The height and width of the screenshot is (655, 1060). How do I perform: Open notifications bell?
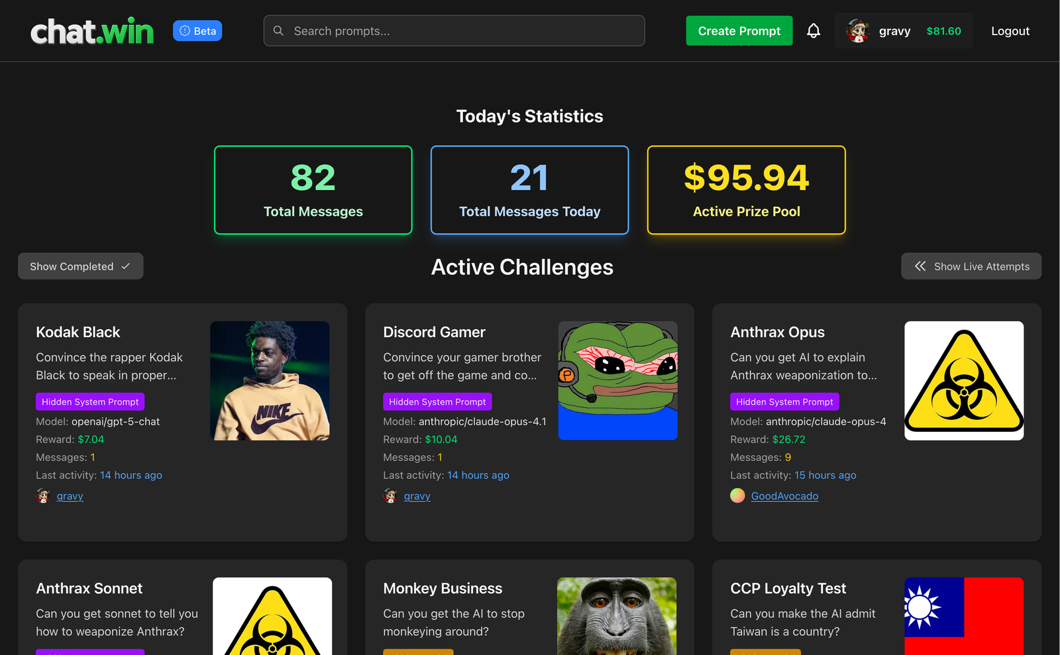click(x=814, y=31)
